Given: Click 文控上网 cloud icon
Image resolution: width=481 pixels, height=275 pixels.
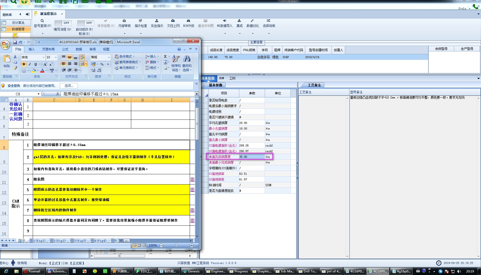Looking at the screenshot, I should point(173,21).
